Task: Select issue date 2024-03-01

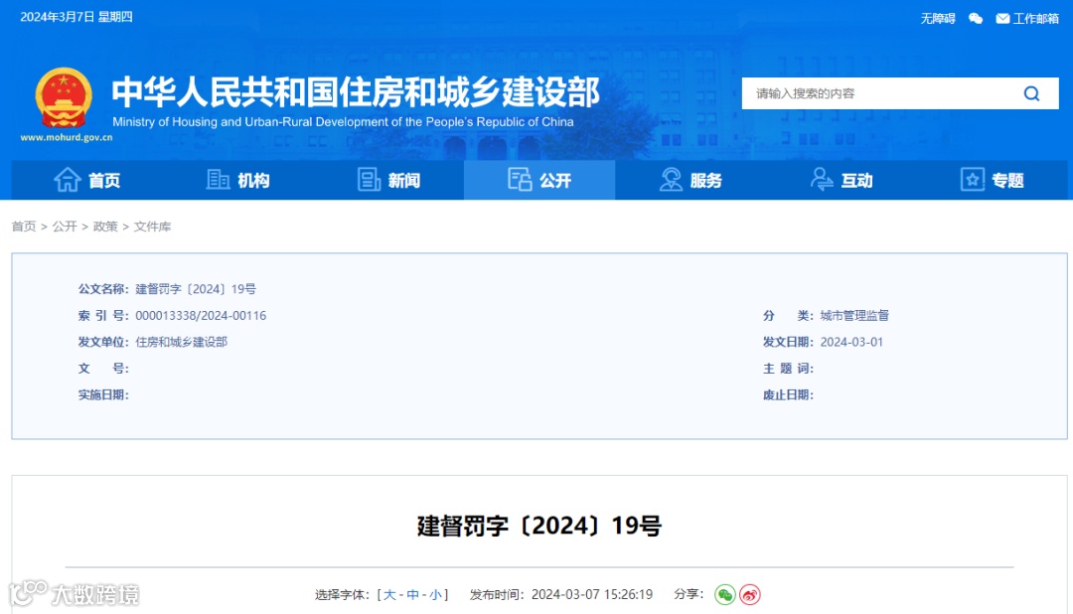Action: click(852, 342)
